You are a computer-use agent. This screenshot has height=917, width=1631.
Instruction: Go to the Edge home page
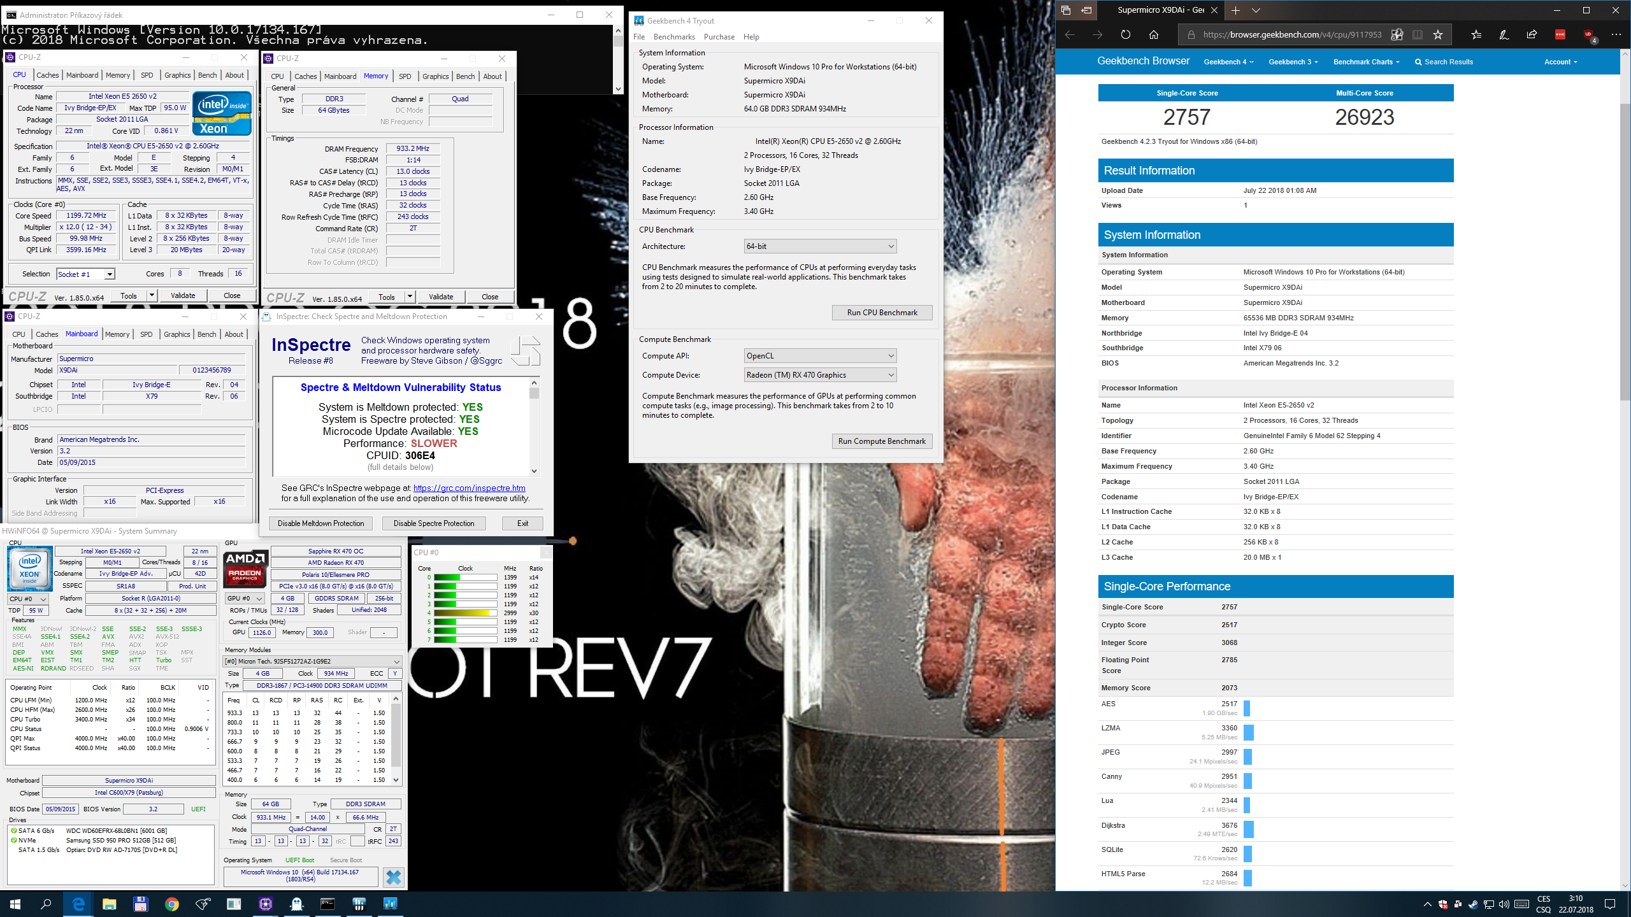(x=1154, y=34)
